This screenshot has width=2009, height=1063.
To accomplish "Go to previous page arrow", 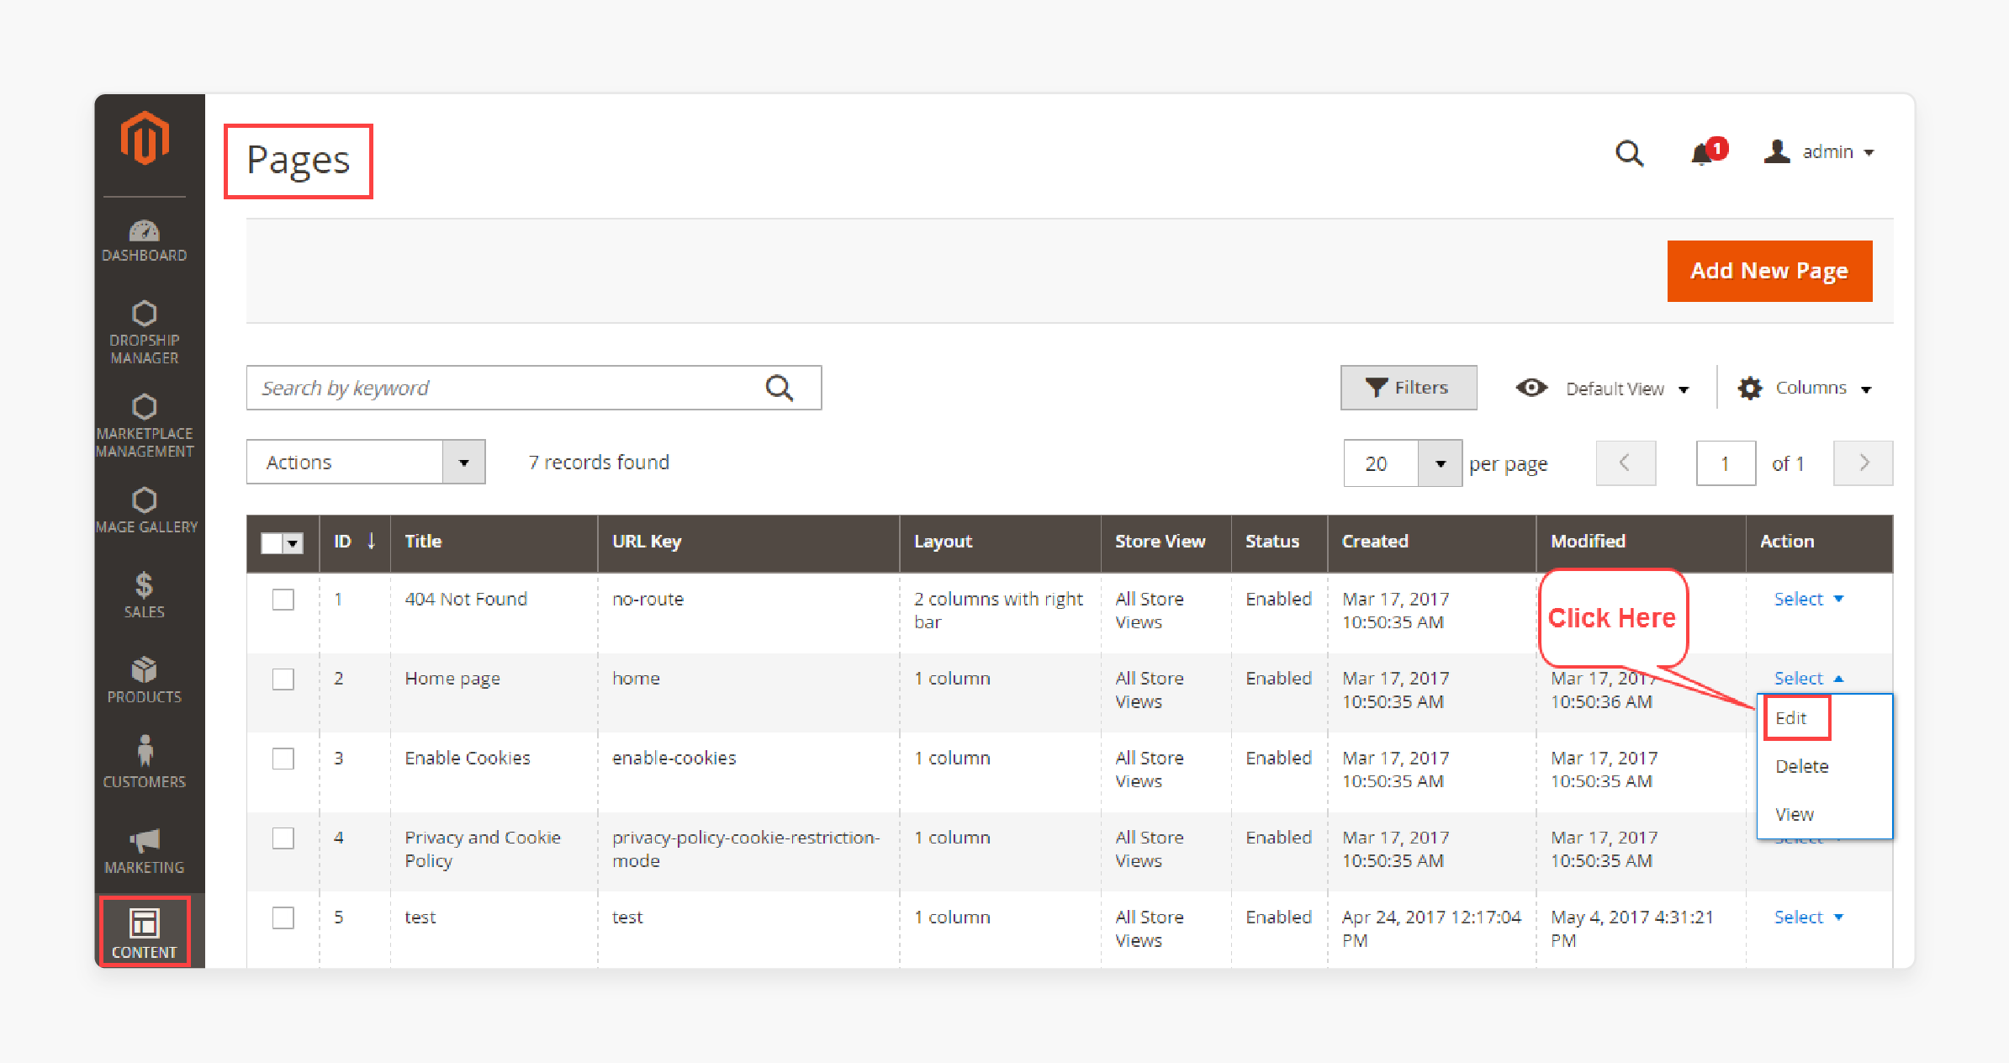I will [1626, 463].
